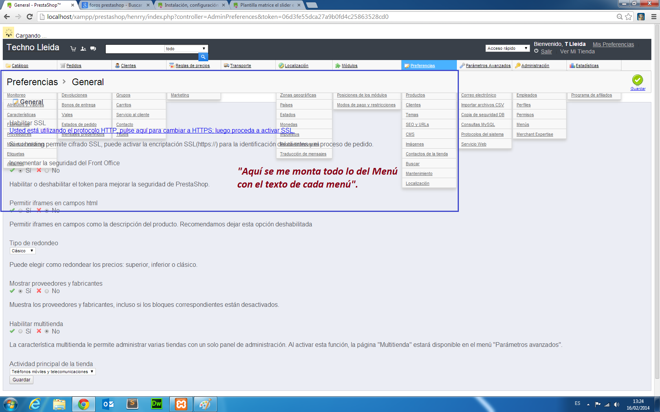Screen dimensions: 660x412
Task: Open File Explorer from the taskbar
Action: point(59,404)
